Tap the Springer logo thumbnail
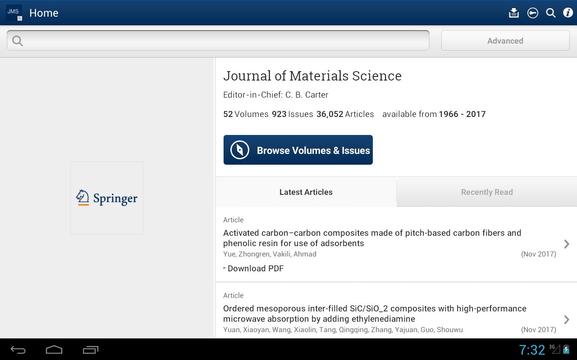 pyautogui.click(x=107, y=198)
